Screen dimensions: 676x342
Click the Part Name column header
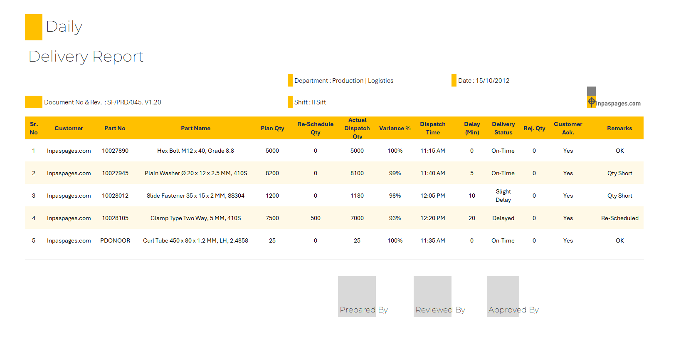195,128
